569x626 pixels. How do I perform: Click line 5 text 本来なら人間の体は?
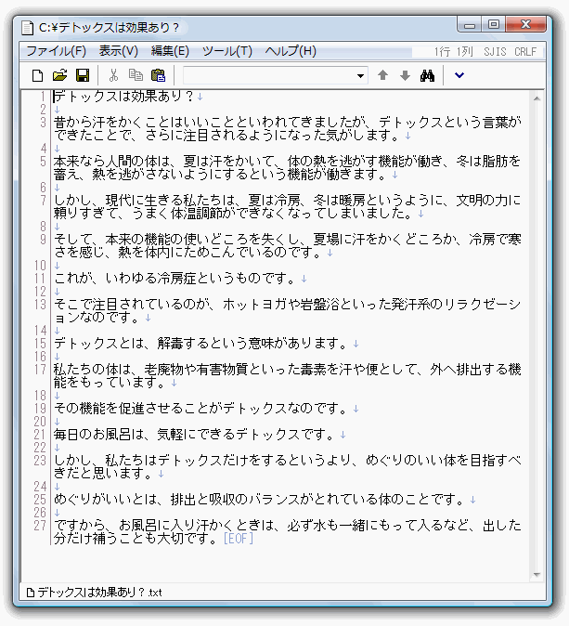click(x=111, y=162)
